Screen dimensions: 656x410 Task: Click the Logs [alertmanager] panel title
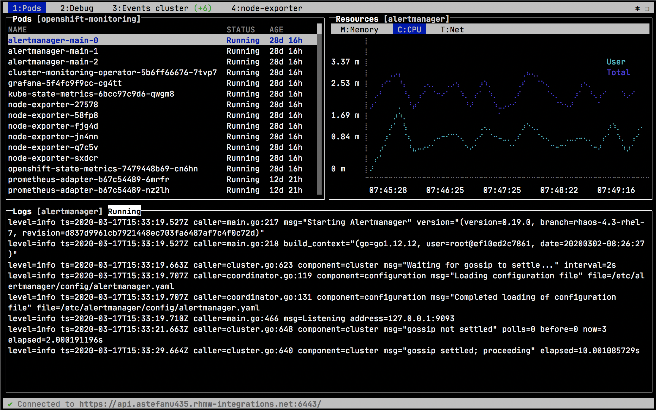[58, 211]
